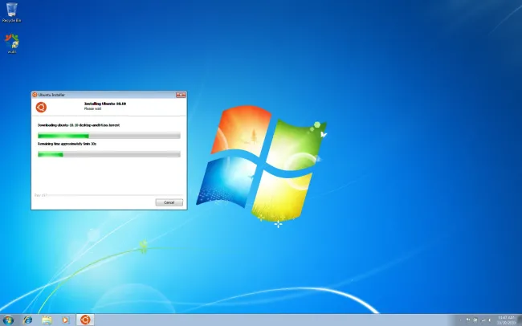Cancel the Ubuntu installation
Screen dimensions: 522x326
click(169, 202)
